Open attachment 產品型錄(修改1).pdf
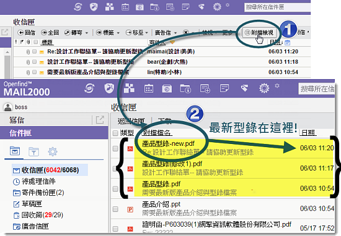 (x=172, y=164)
